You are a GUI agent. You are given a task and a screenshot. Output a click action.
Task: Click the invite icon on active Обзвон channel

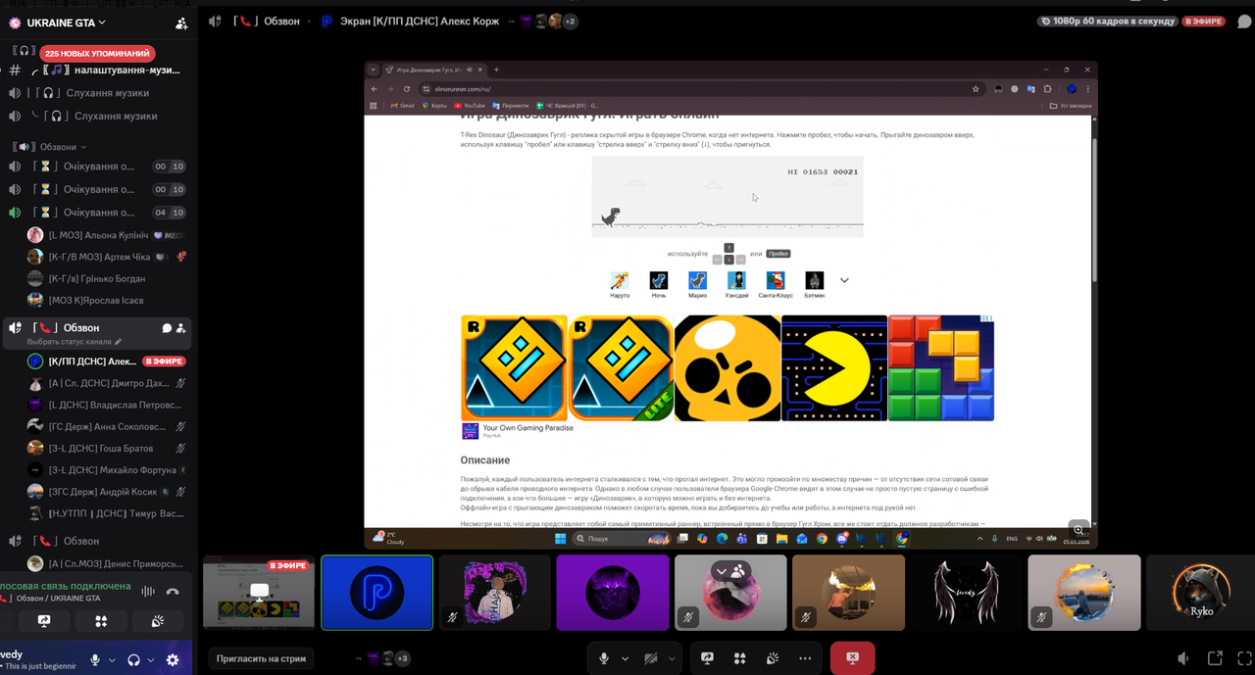(181, 328)
